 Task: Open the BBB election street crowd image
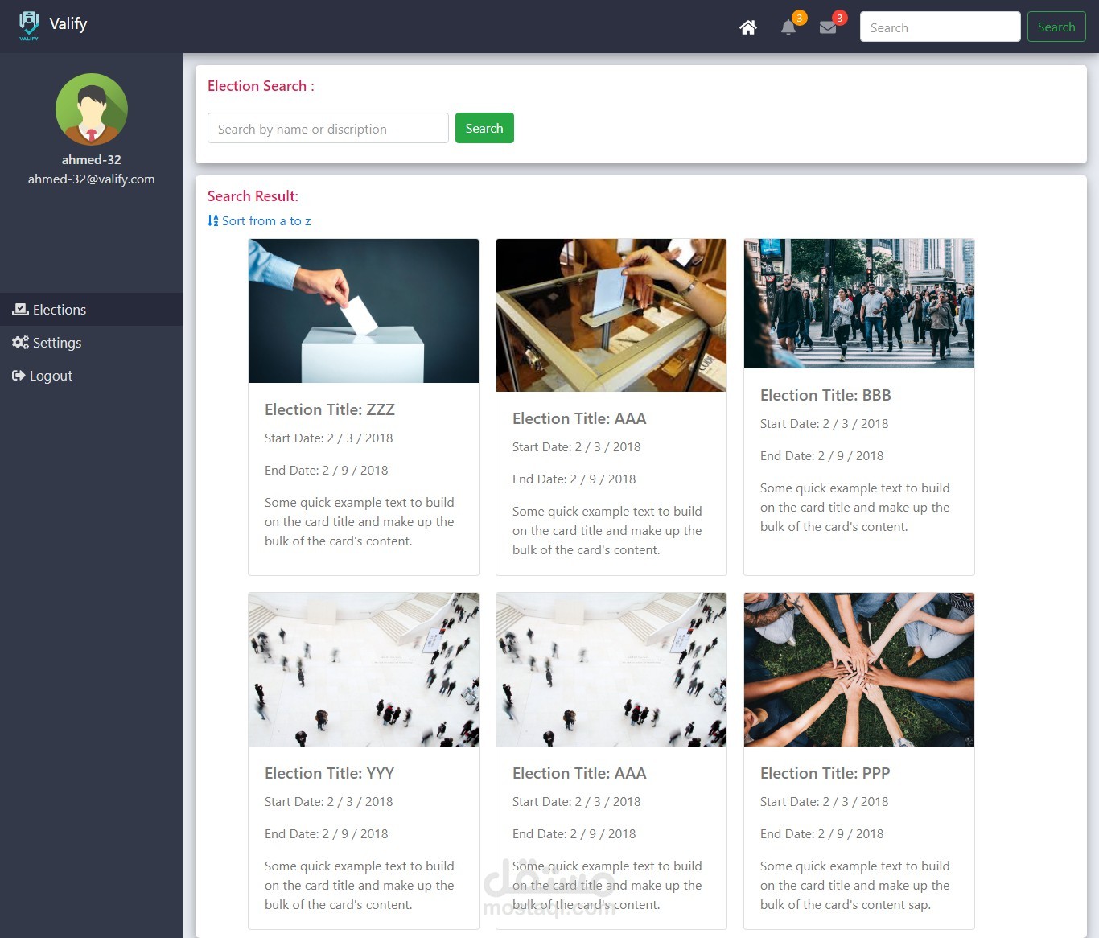pos(859,303)
